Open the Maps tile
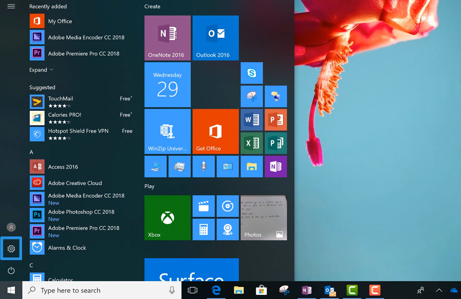The image size is (461, 299). click(x=228, y=230)
